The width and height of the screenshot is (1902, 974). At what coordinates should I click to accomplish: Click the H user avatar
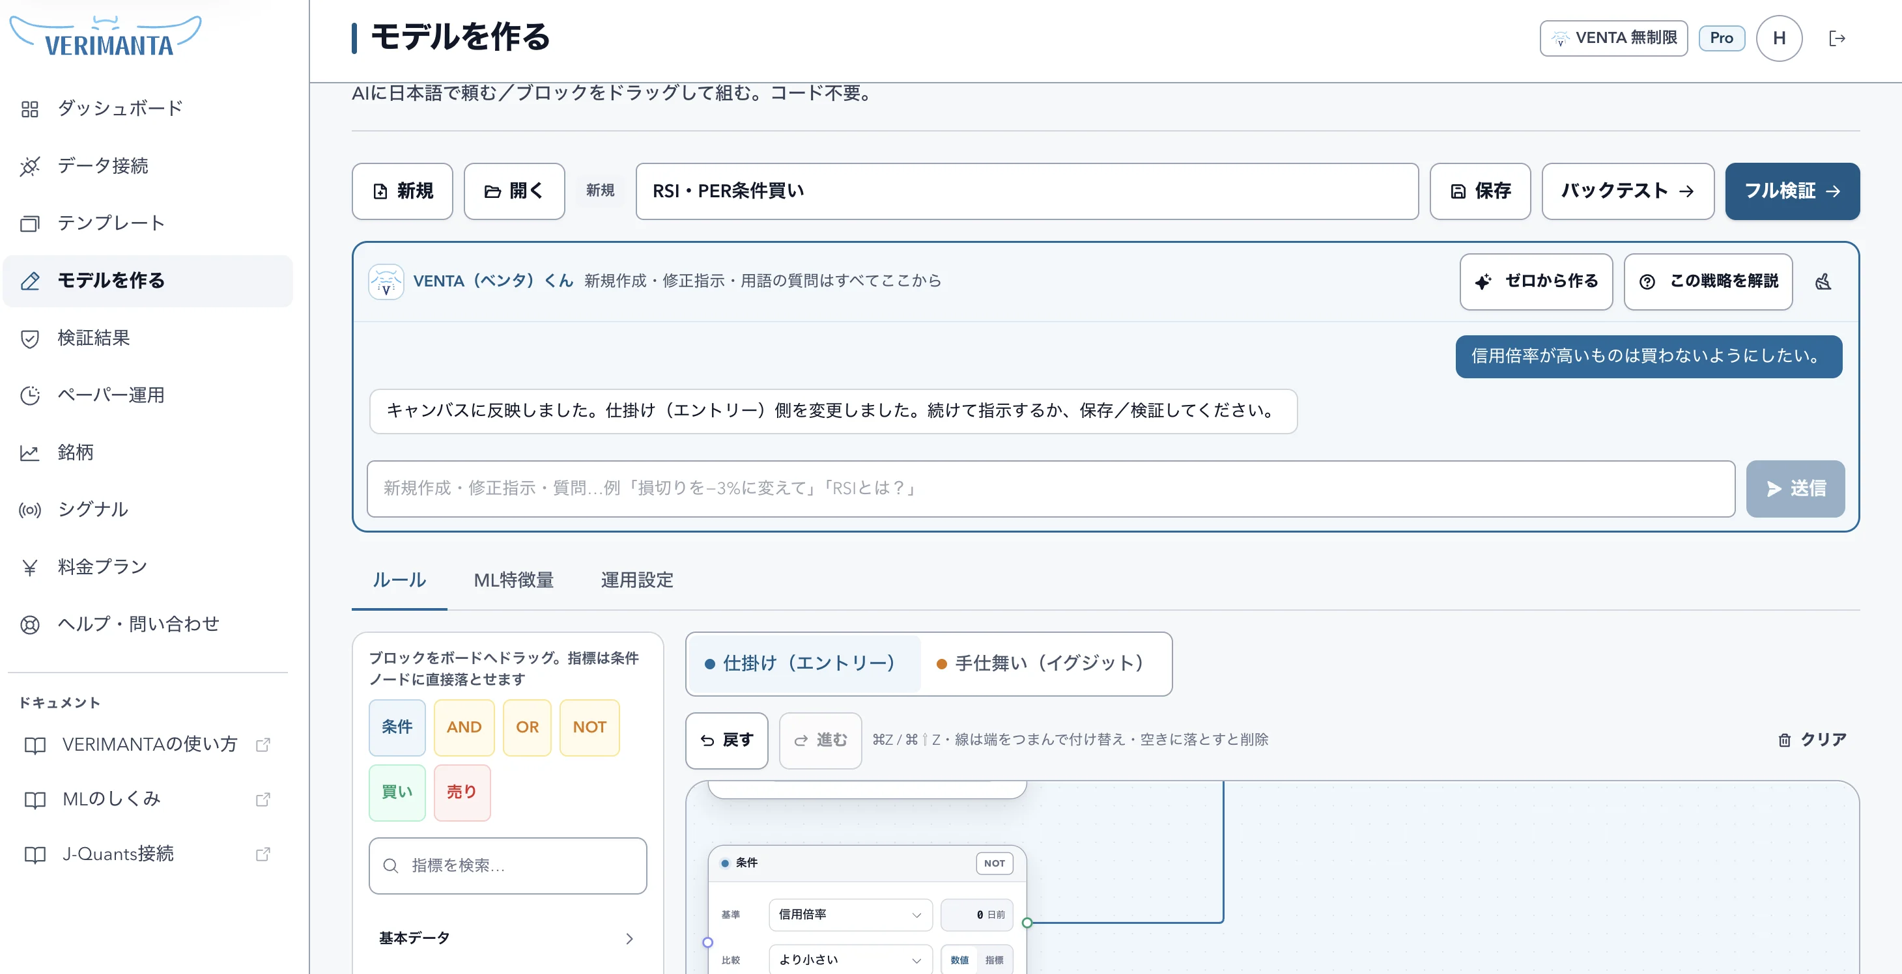1779,38
